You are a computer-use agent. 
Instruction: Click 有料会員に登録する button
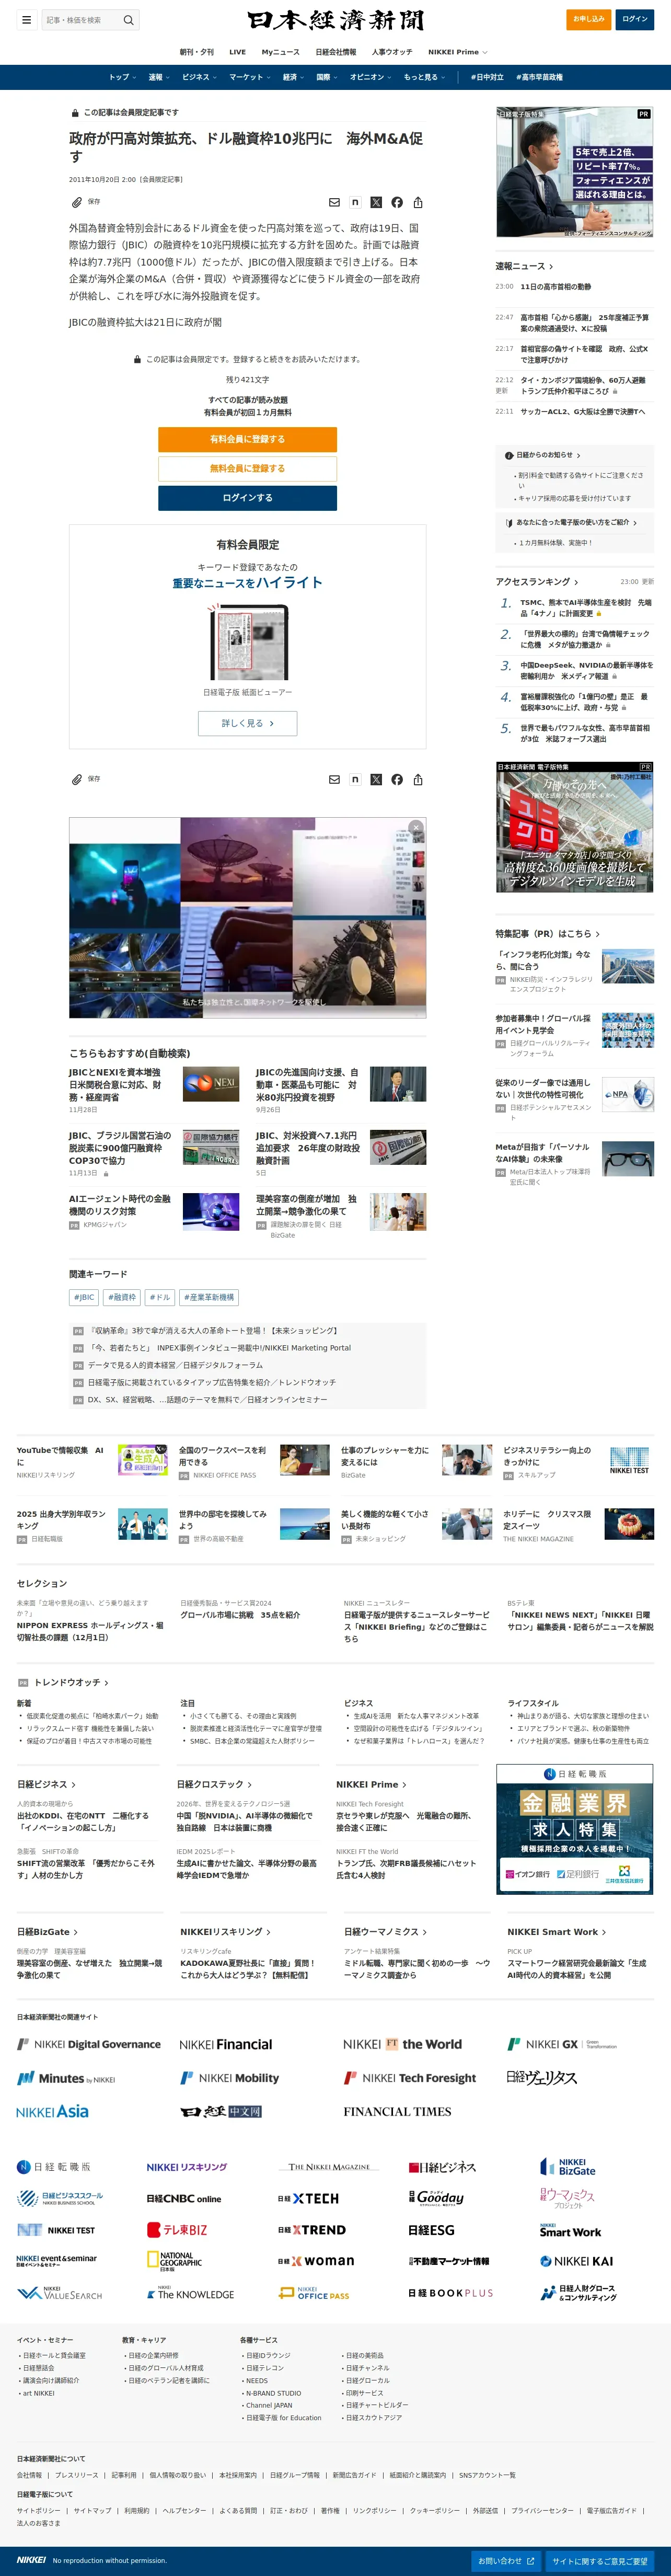pos(247,439)
